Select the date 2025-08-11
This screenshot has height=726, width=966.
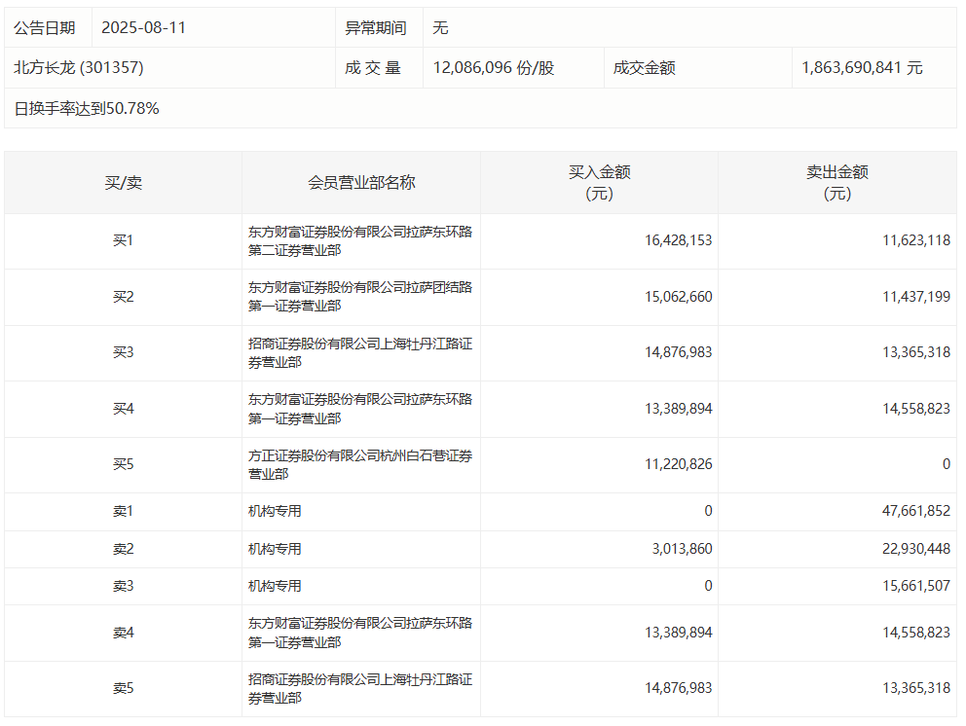[x=143, y=27]
